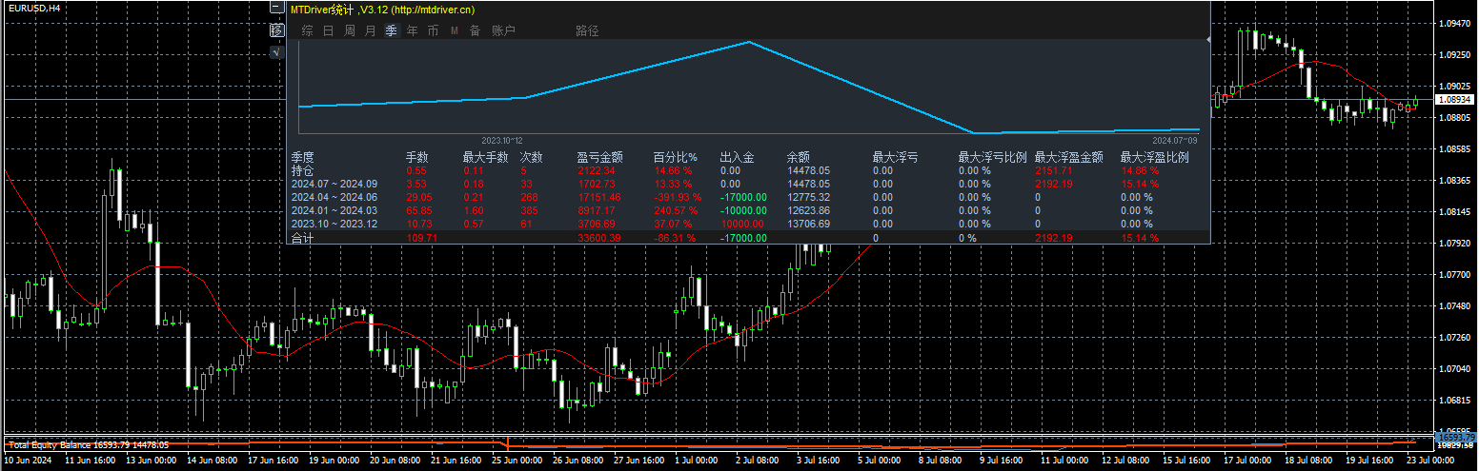Click the EURUSD,H4 chart title
Image resolution: width=1479 pixels, height=471 pixels.
point(35,8)
